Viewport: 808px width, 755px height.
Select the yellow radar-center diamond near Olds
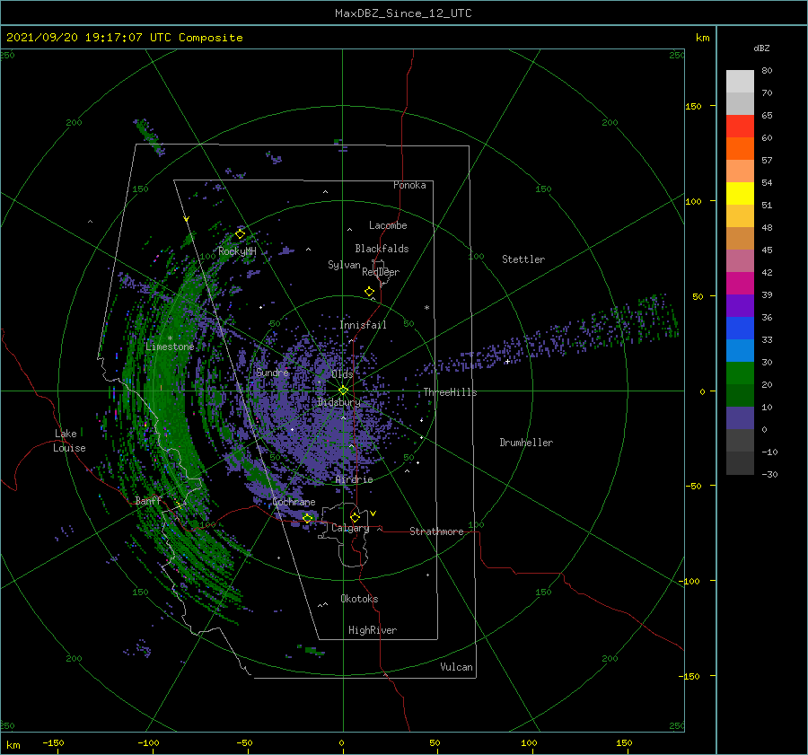pyautogui.click(x=343, y=391)
